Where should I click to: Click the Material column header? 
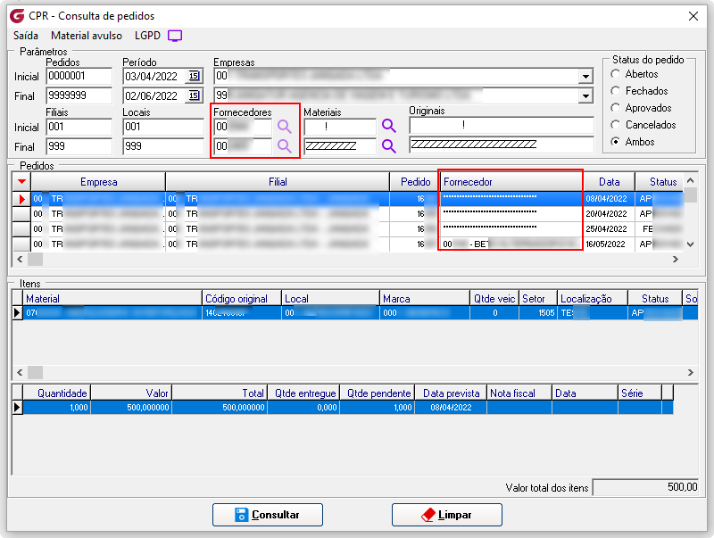click(x=112, y=299)
